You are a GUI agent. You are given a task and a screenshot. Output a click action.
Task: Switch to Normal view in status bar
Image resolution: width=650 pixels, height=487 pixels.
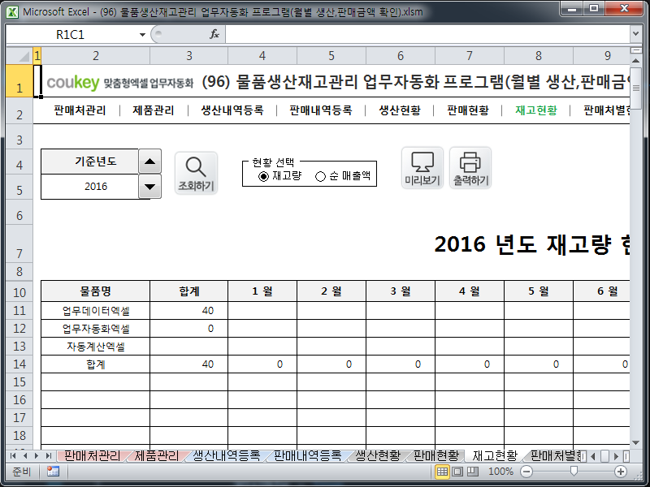(442, 472)
